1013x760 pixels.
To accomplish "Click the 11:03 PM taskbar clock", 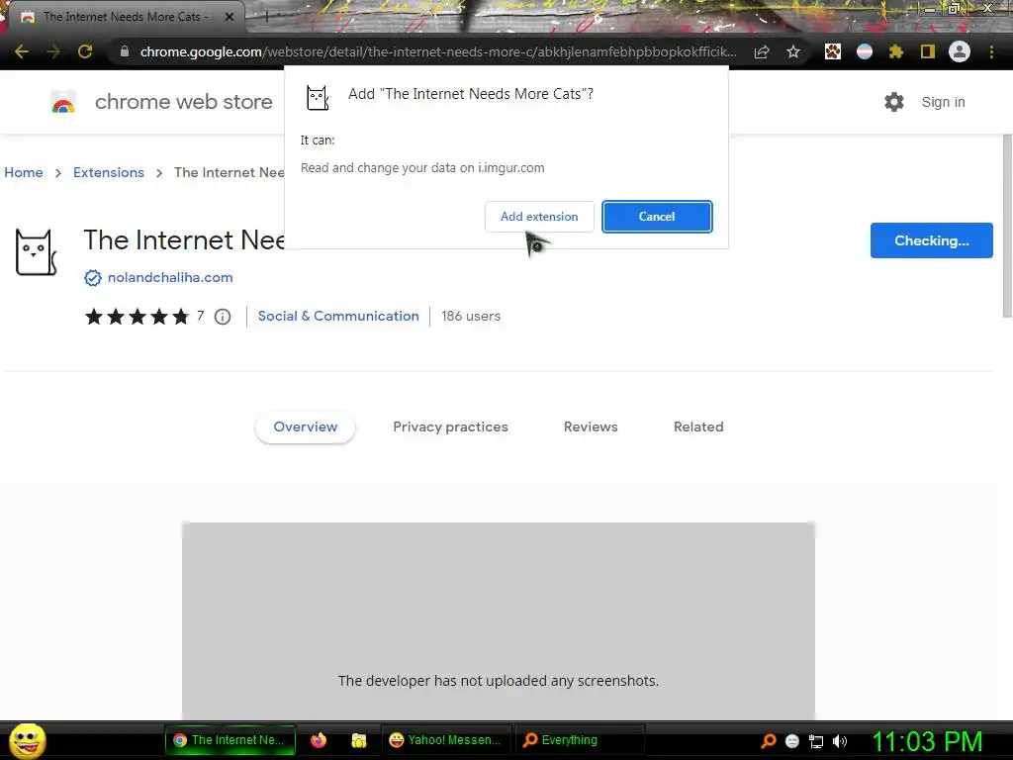I will tap(927, 741).
